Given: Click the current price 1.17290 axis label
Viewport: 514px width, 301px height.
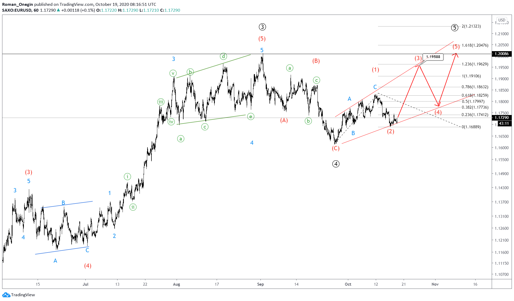Looking at the screenshot, I should tap(502, 118).
